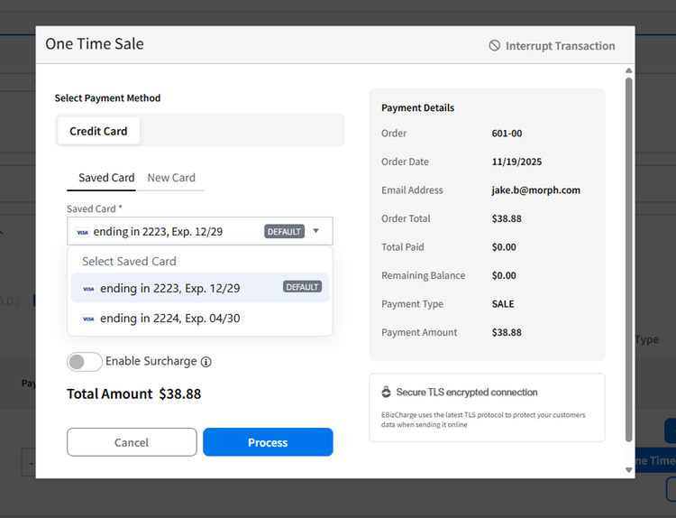Click the Process button
The height and width of the screenshot is (518, 676).
[268, 442]
